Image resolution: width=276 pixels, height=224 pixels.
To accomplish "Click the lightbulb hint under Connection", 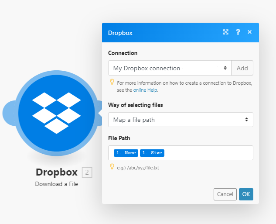I will [x=112, y=82].
